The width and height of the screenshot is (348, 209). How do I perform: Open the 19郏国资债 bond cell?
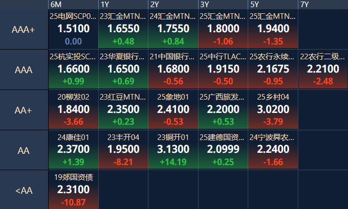(x=73, y=190)
